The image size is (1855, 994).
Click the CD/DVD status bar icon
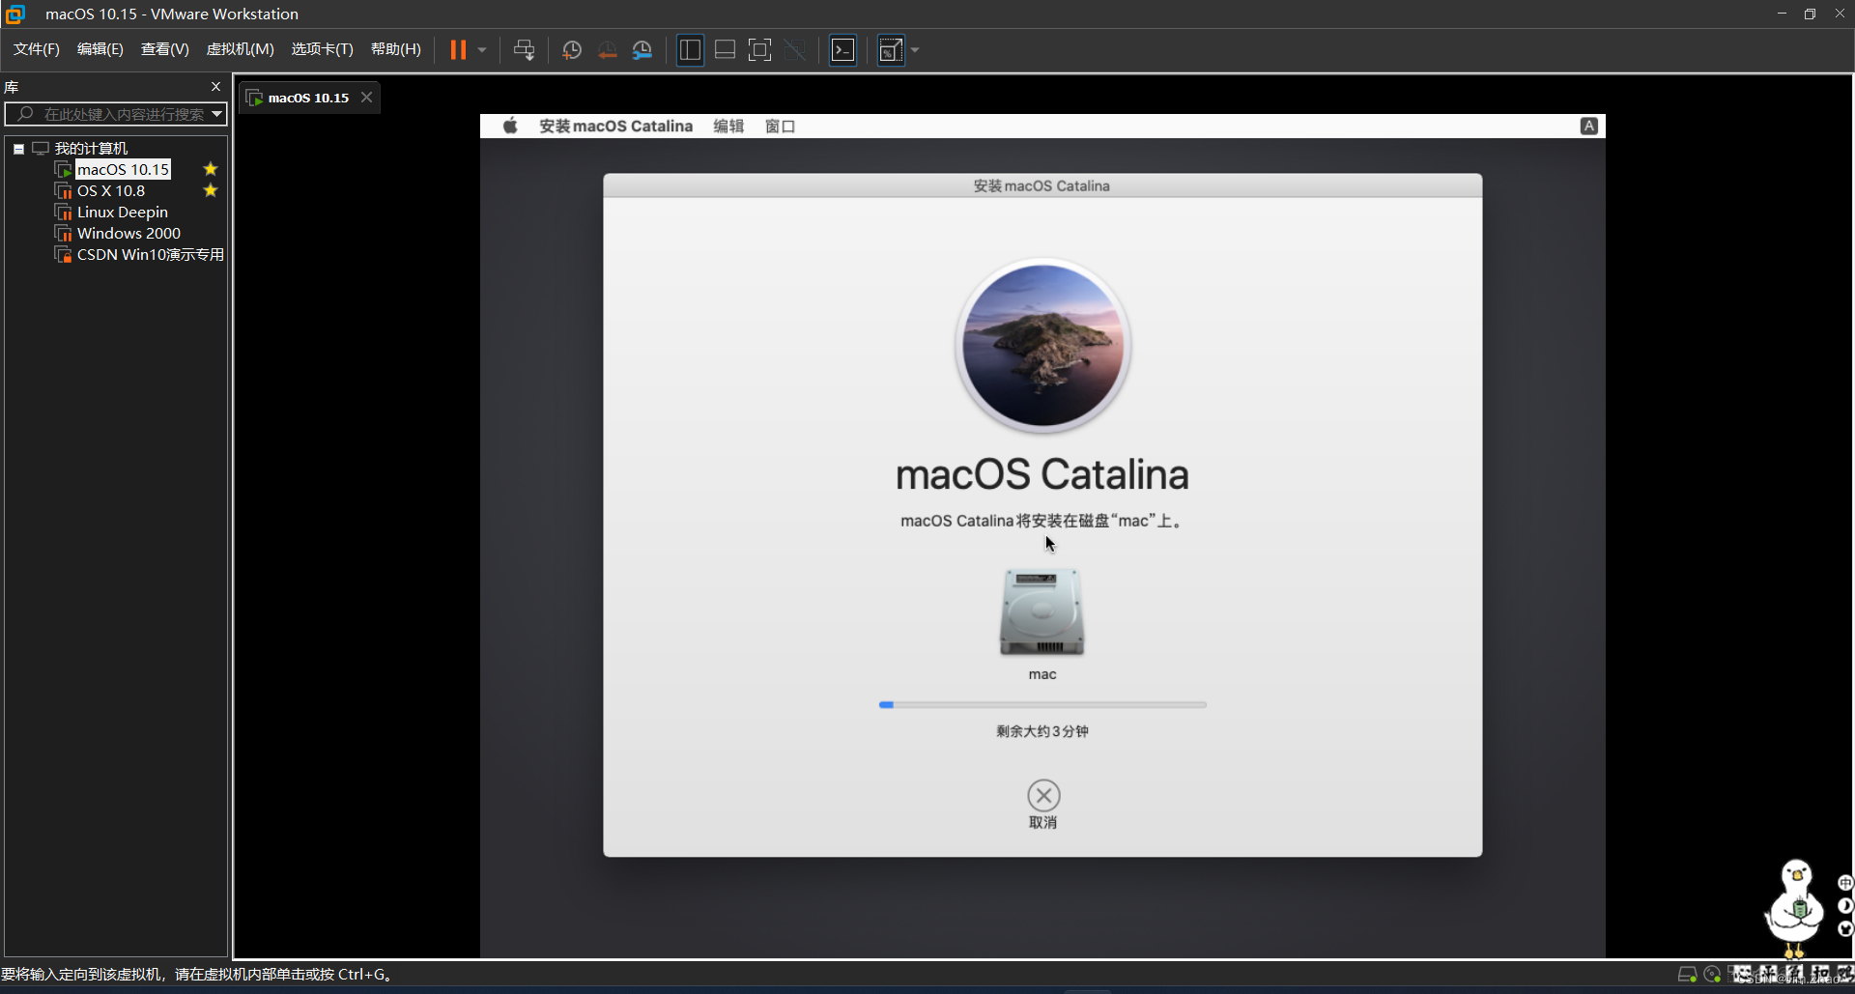click(1712, 975)
